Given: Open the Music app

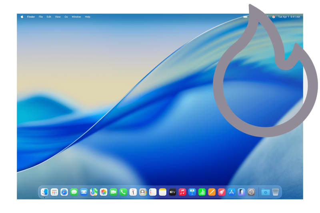Looking at the screenshot, I should coord(182,192).
